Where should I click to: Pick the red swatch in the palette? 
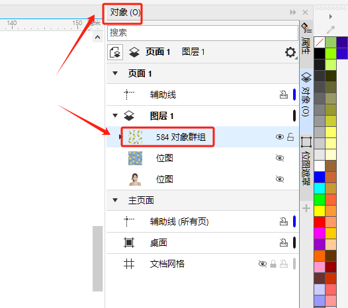pyautogui.click(x=320, y=222)
